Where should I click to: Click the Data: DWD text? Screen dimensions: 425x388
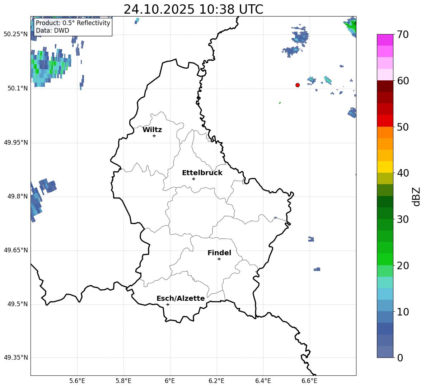(x=52, y=31)
